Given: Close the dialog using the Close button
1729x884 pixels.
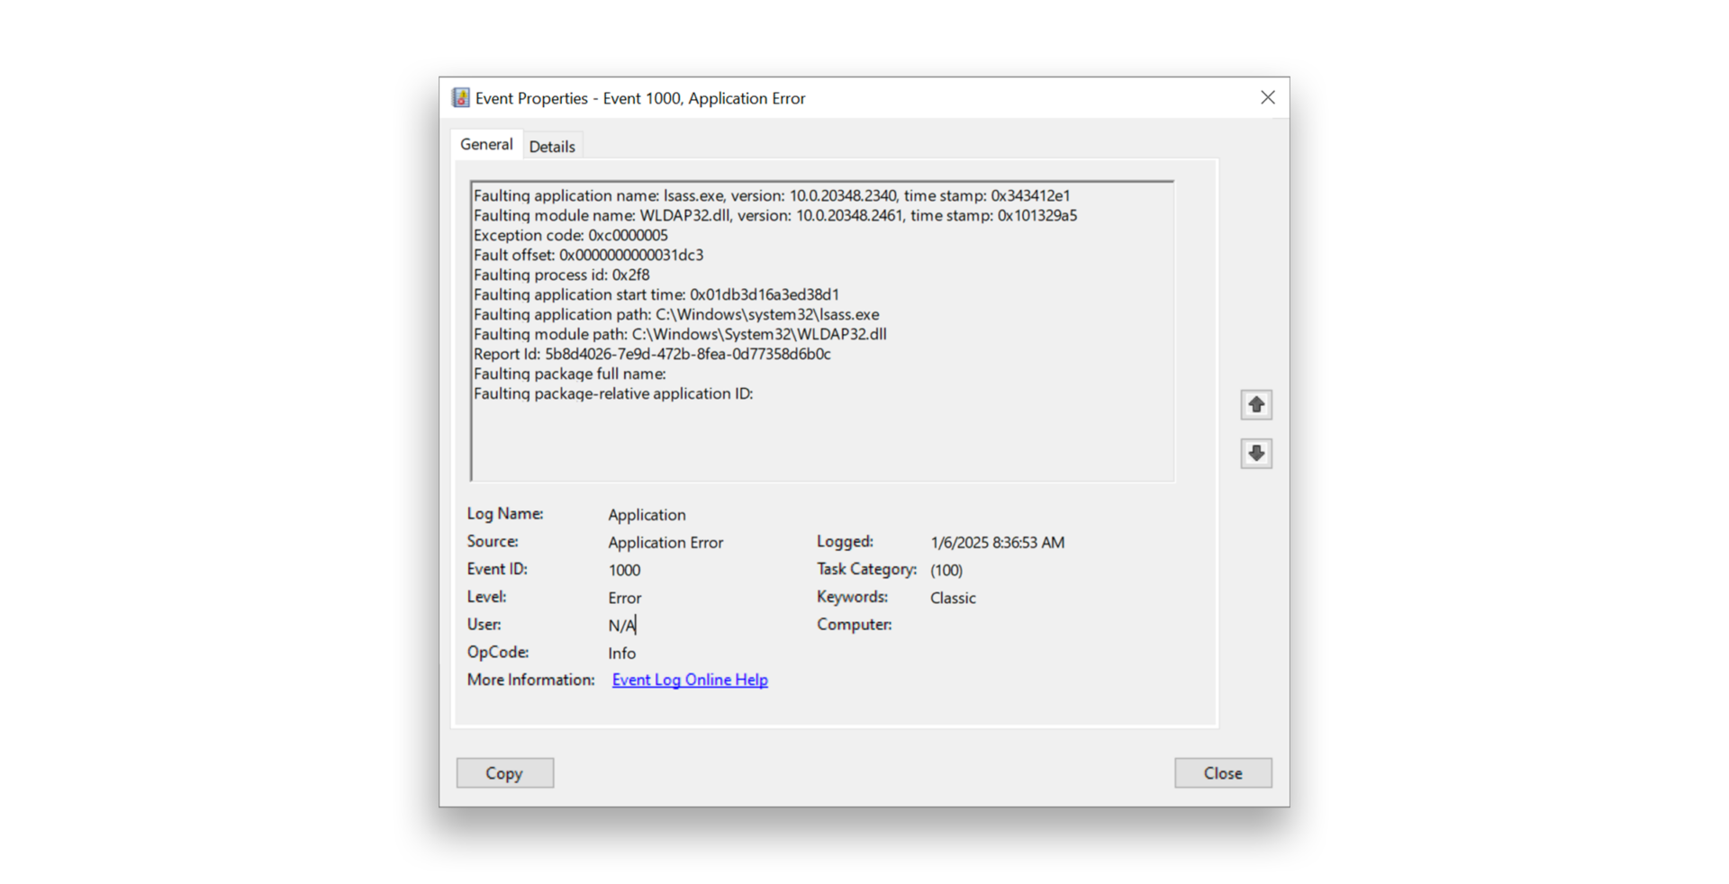Looking at the screenshot, I should tap(1222, 772).
